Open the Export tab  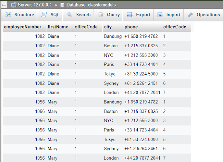[x=138, y=15]
